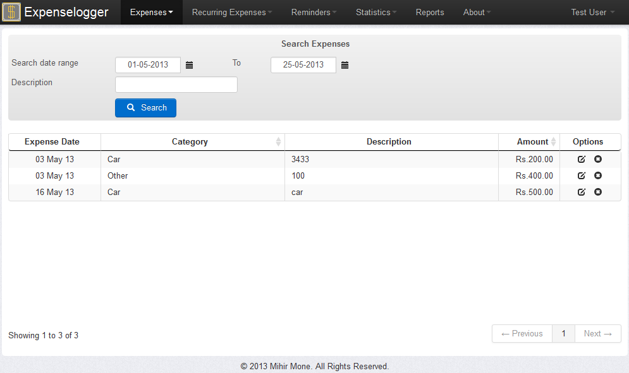The width and height of the screenshot is (629, 373).
Task: Open the Expenses menu
Action: click(150, 12)
